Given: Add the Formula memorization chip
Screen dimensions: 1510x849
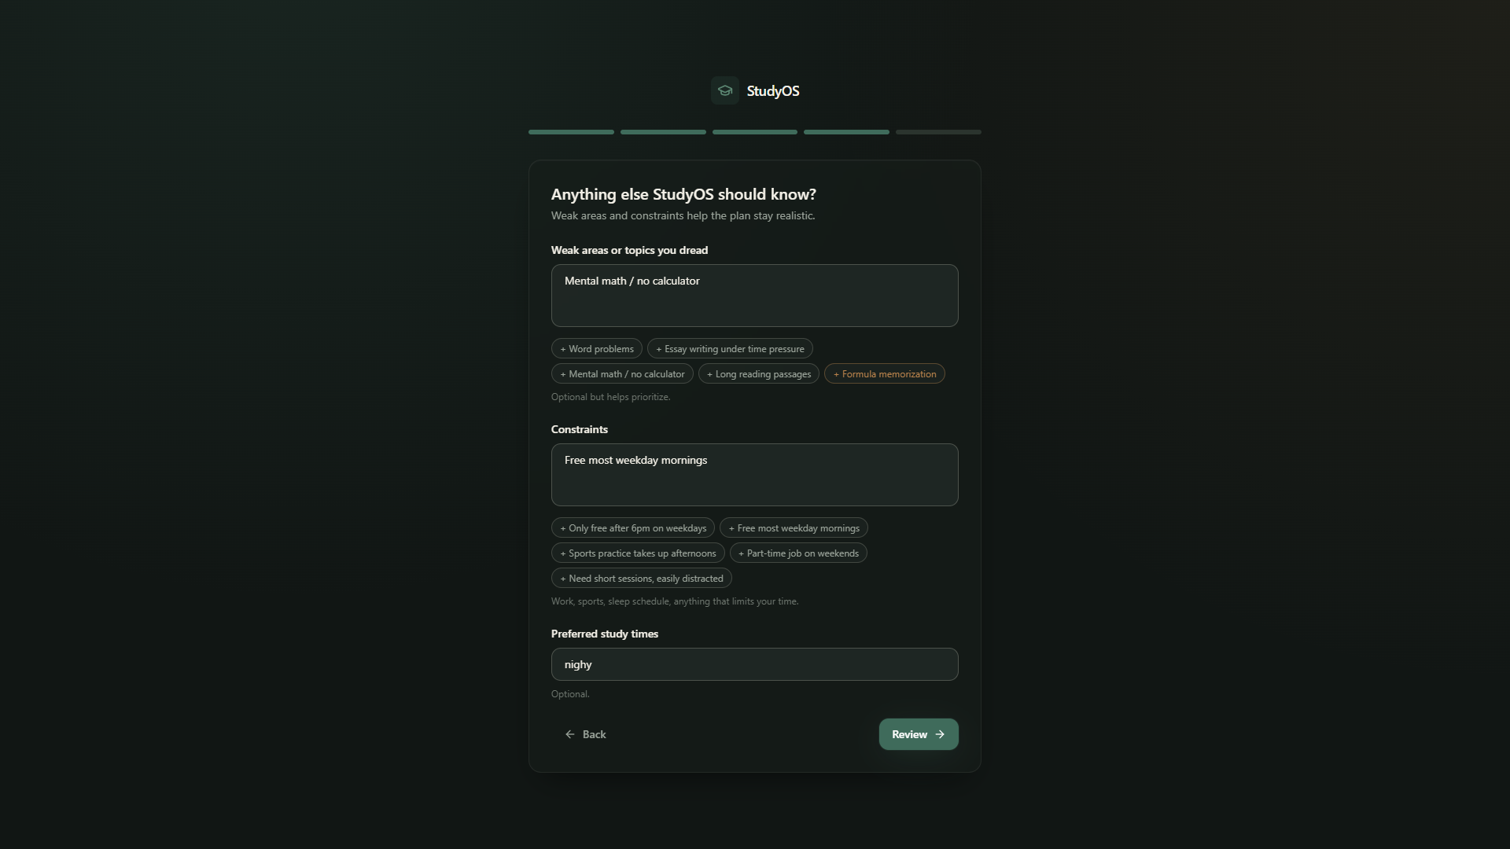Looking at the screenshot, I should (885, 374).
